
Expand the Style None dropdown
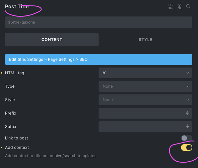click(x=145, y=100)
